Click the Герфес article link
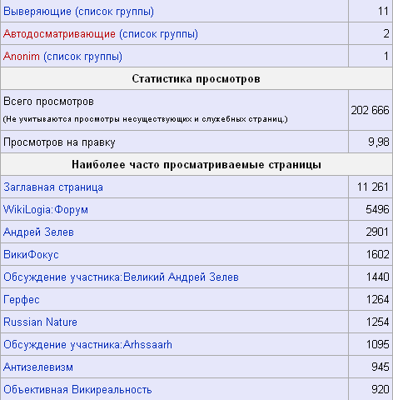The image size is (393, 400). pyautogui.click(x=22, y=300)
